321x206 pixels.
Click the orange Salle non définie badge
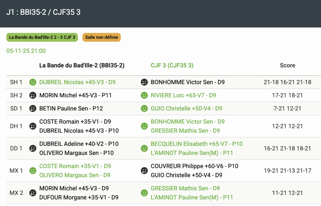[x=102, y=37]
